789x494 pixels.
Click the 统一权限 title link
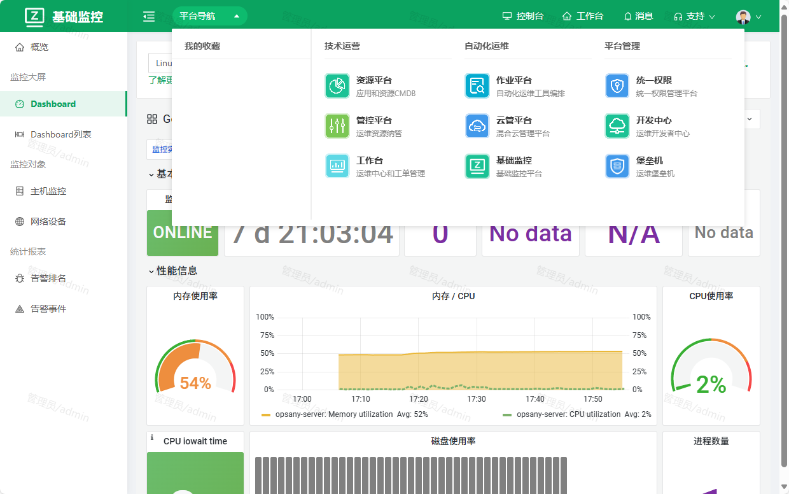(654, 80)
